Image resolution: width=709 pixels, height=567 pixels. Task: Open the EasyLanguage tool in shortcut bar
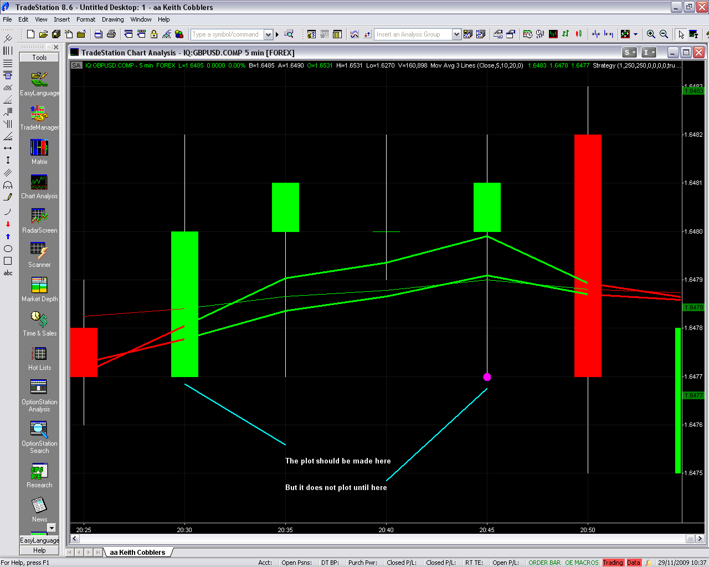pos(39,84)
